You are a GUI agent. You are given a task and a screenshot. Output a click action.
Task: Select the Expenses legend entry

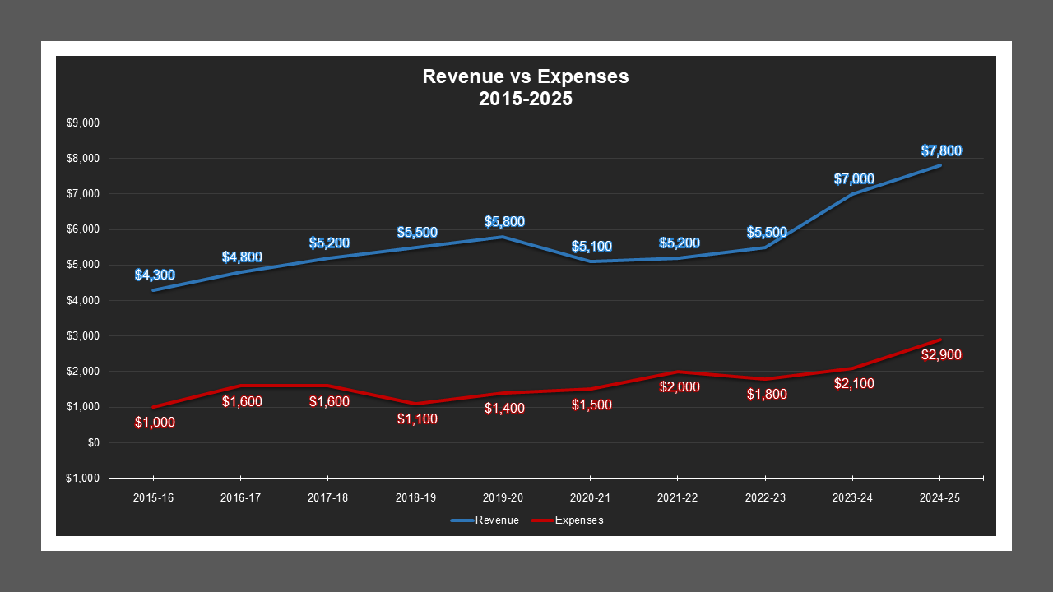(580, 520)
